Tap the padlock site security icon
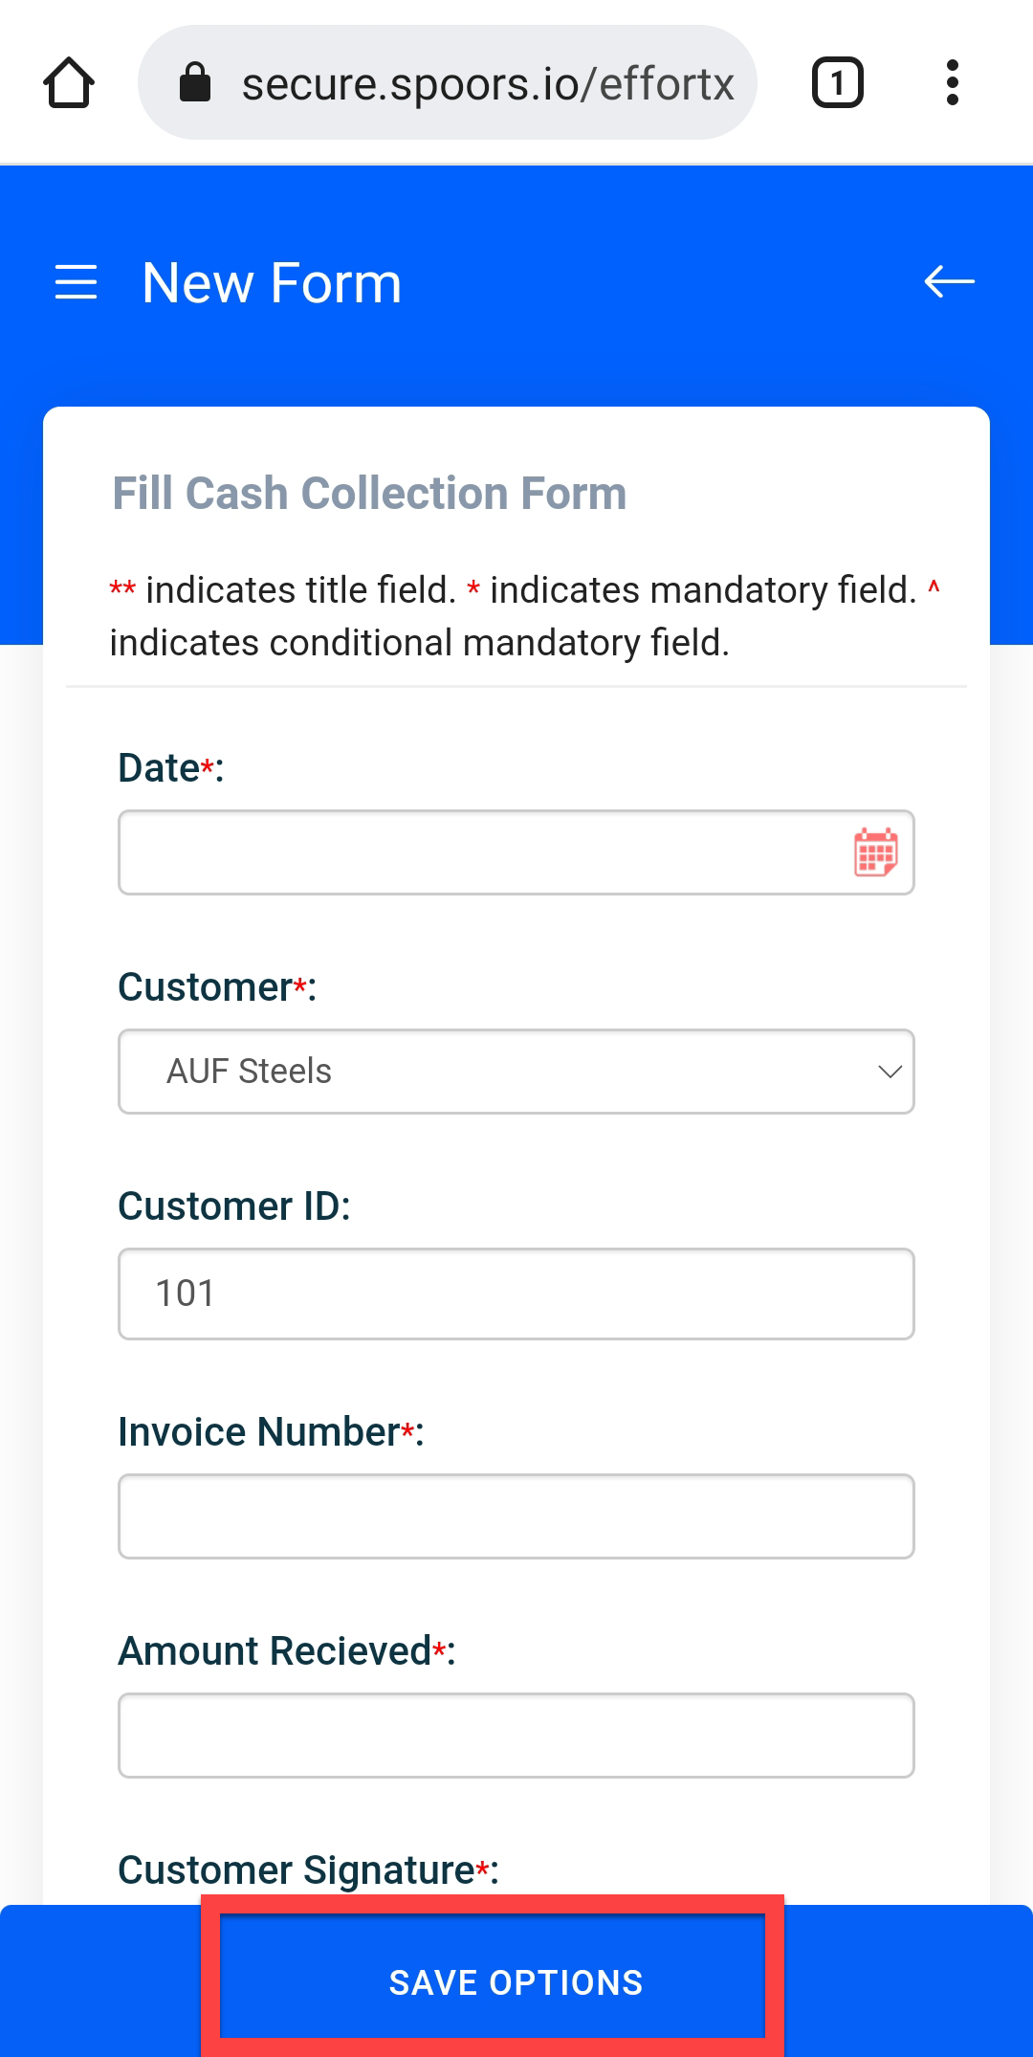 (195, 82)
